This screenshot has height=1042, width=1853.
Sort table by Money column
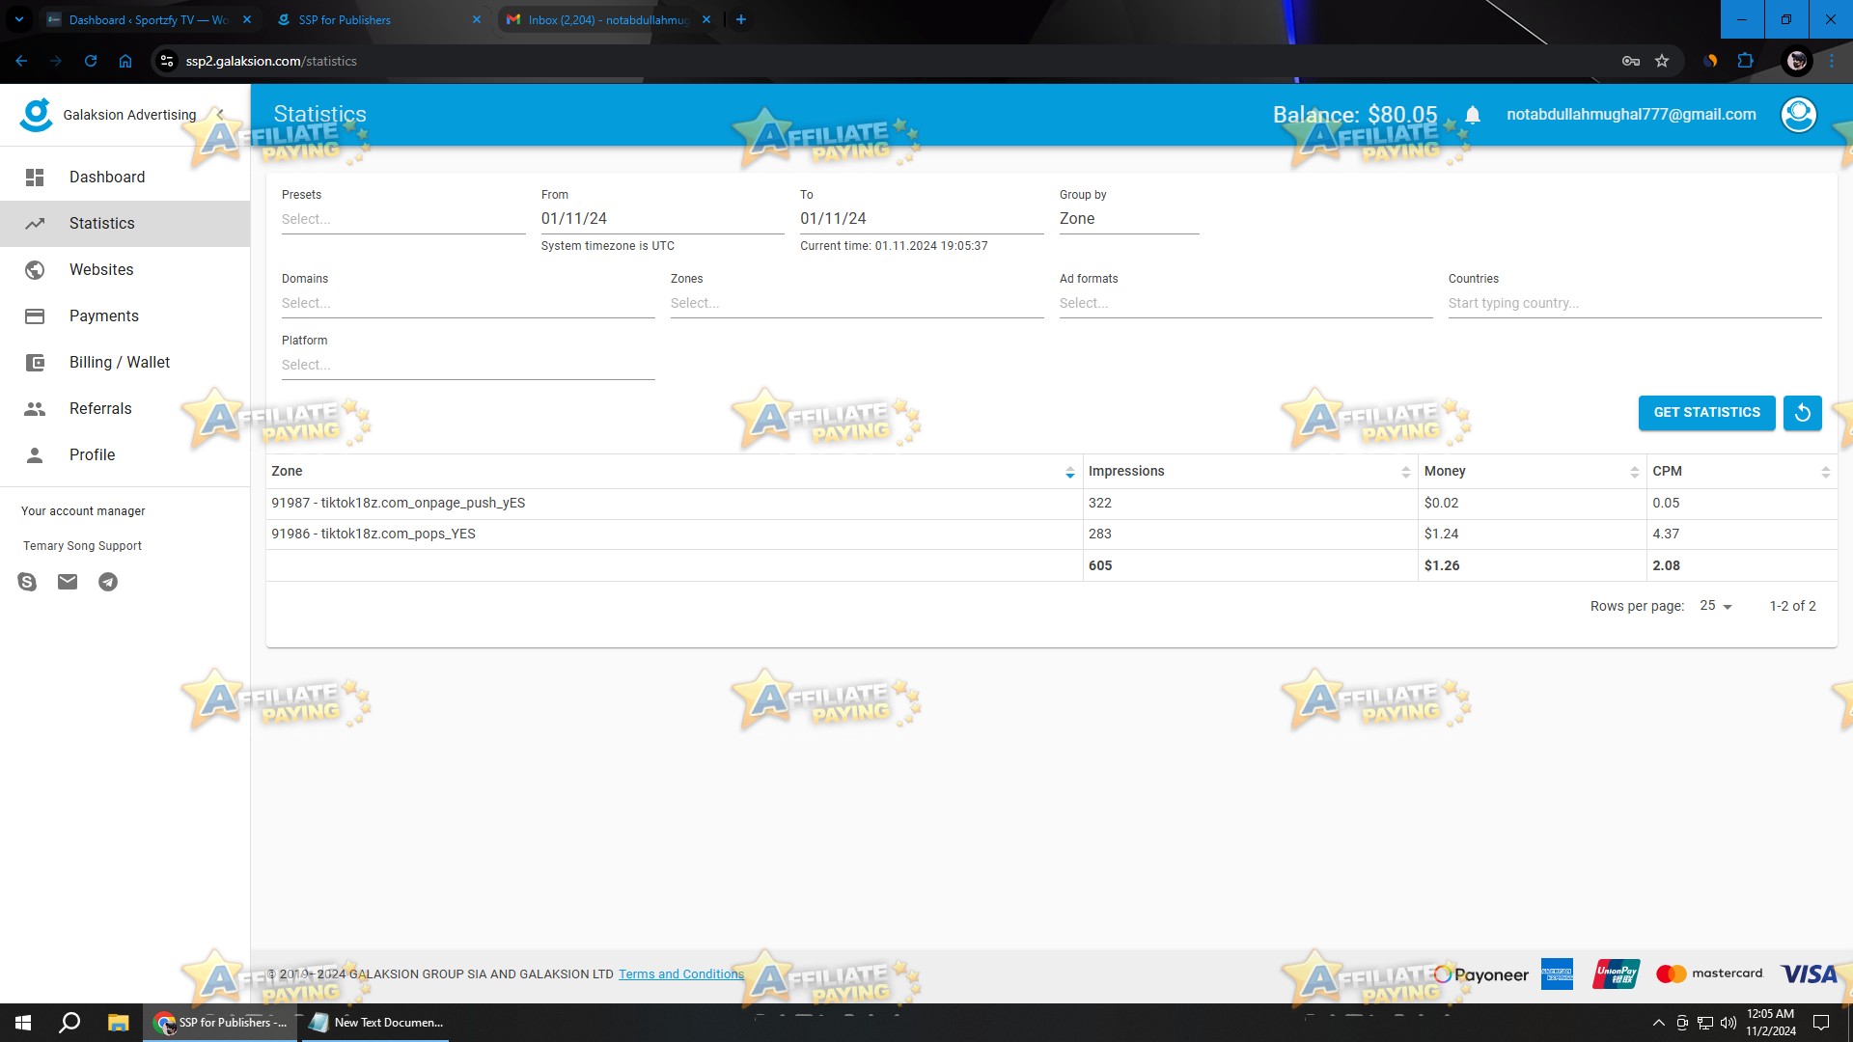tap(1533, 471)
